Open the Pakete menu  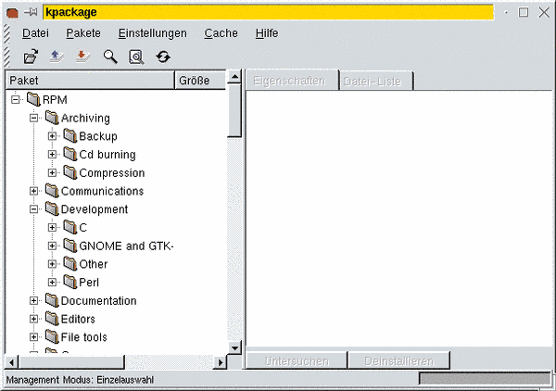pyautogui.click(x=83, y=32)
